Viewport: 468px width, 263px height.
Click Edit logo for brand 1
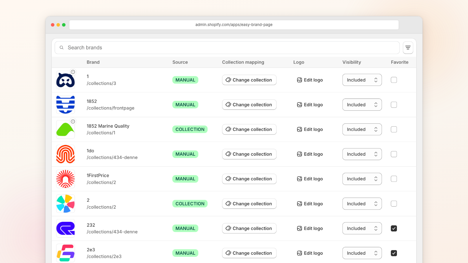pyautogui.click(x=310, y=80)
